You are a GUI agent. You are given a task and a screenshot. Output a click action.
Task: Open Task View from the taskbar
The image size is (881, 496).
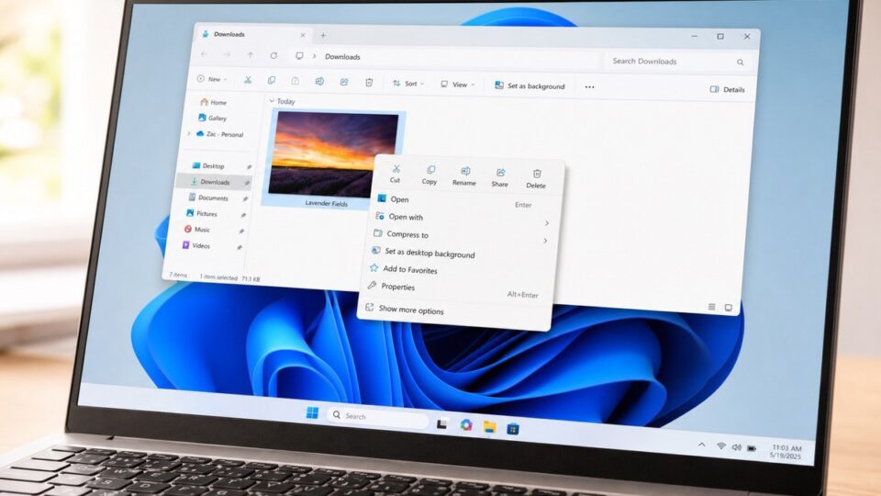click(442, 424)
